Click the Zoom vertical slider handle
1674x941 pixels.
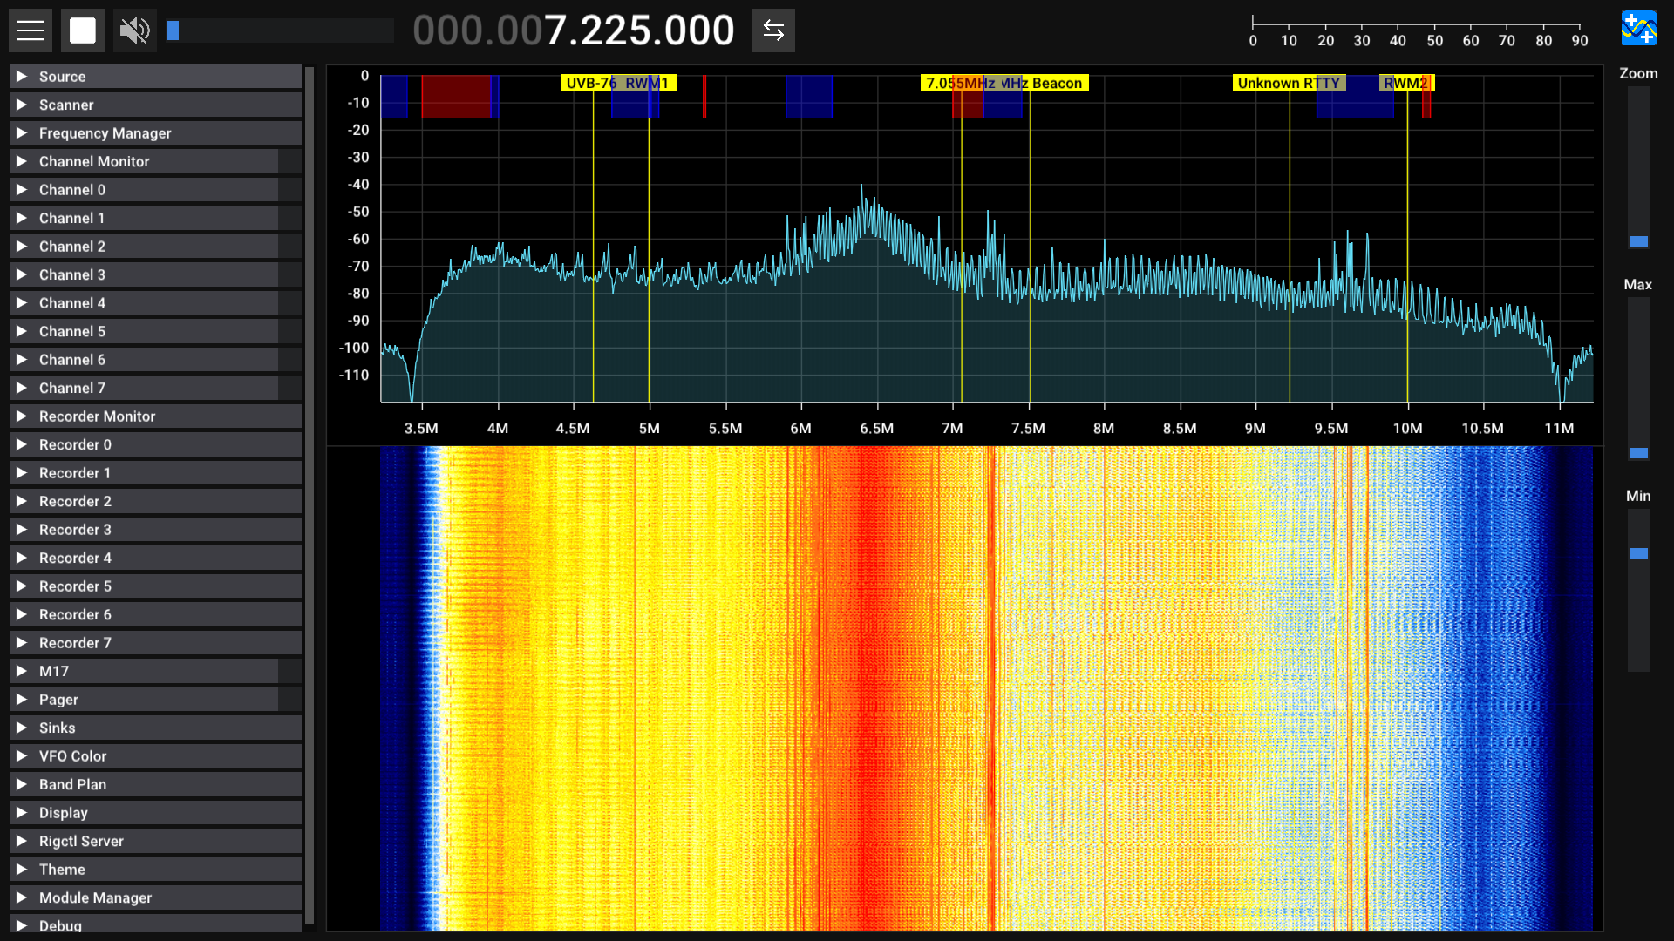coord(1638,242)
